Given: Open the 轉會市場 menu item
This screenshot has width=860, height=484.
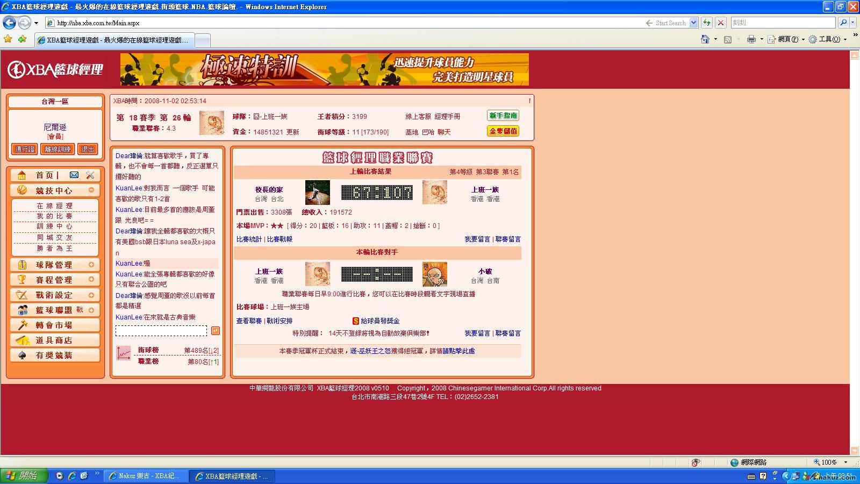Looking at the screenshot, I should [54, 325].
